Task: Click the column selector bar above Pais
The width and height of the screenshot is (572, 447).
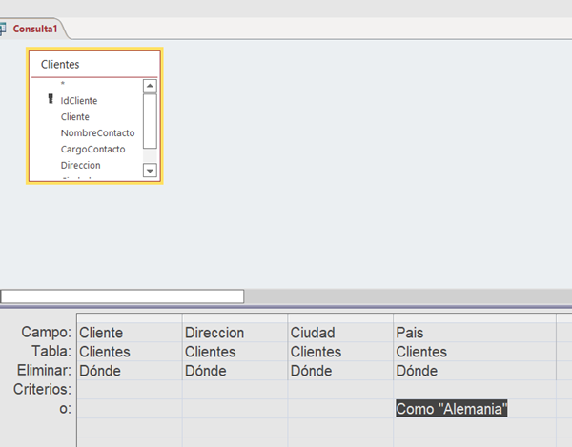Action: (475, 318)
